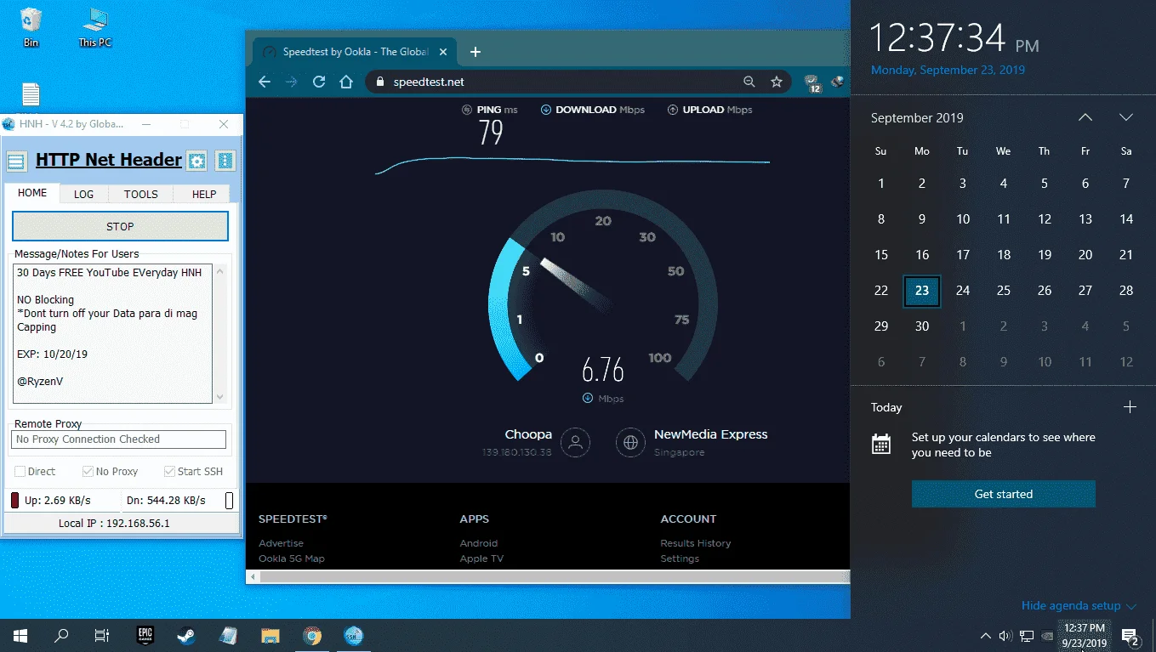The height and width of the screenshot is (652, 1156).
Task: Add an event with the plus icon
Action: click(x=1130, y=407)
